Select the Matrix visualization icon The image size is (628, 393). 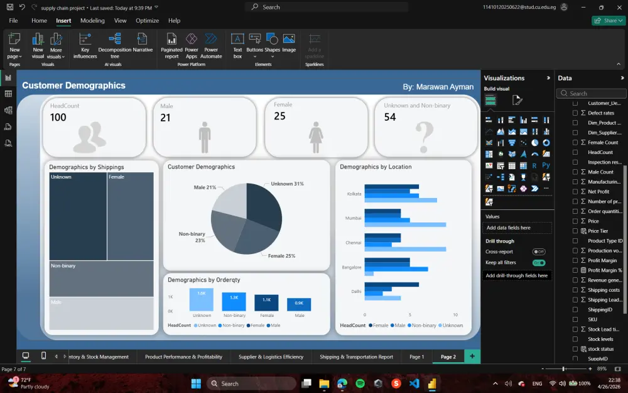coord(523,165)
